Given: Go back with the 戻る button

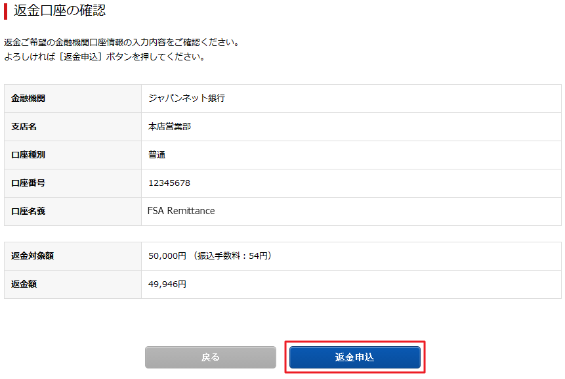Looking at the screenshot, I should tap(211, 357).
